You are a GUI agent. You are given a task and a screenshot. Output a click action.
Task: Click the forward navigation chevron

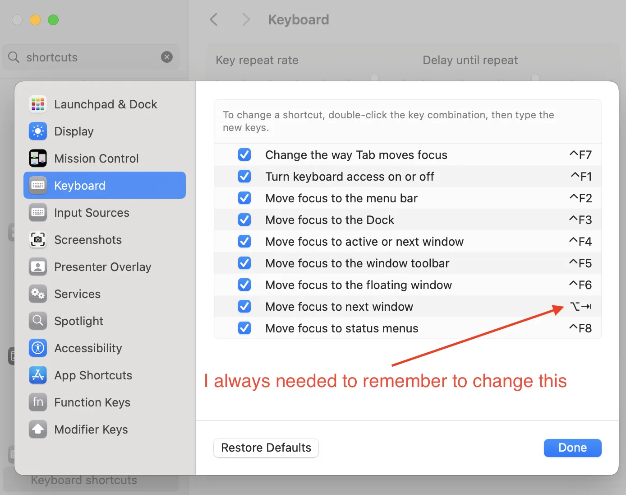tap(246, 19)
